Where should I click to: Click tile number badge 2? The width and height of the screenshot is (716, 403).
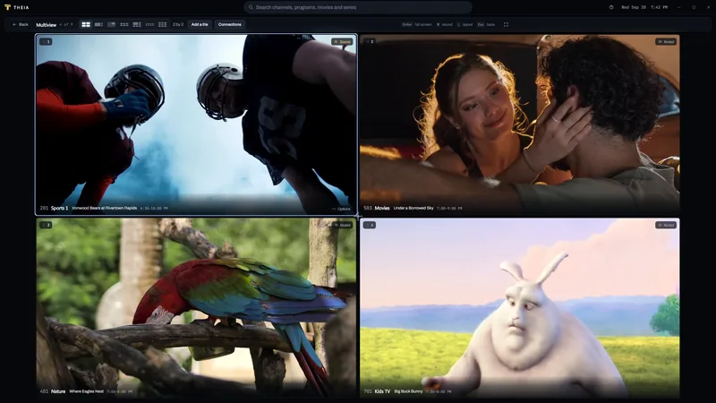pos(370,41)
